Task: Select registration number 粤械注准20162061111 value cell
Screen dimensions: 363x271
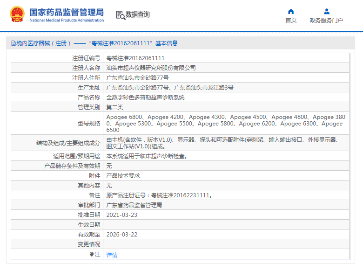Action: tap(135, 58)
